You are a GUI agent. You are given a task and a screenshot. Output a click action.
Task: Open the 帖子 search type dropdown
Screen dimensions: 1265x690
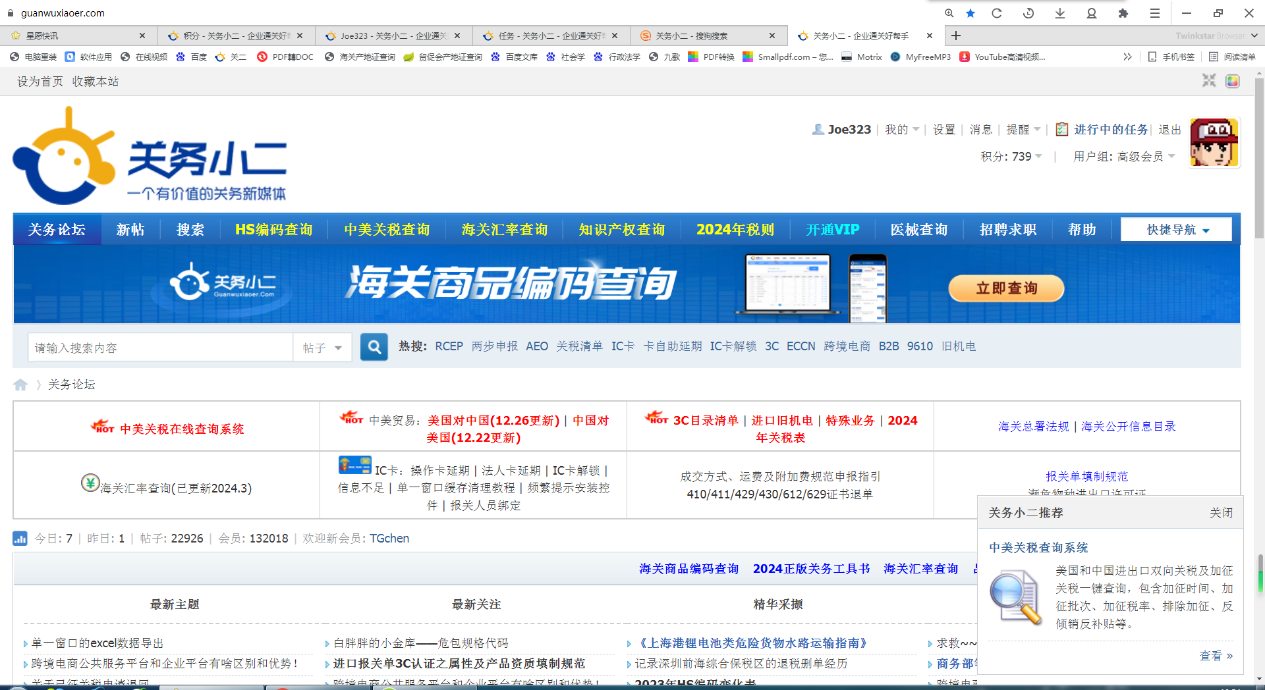tap(322, 347)
